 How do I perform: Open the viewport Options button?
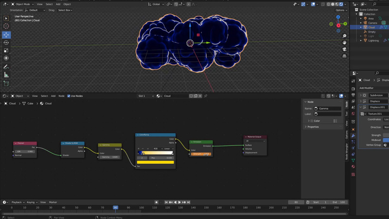tap(340, 10)
